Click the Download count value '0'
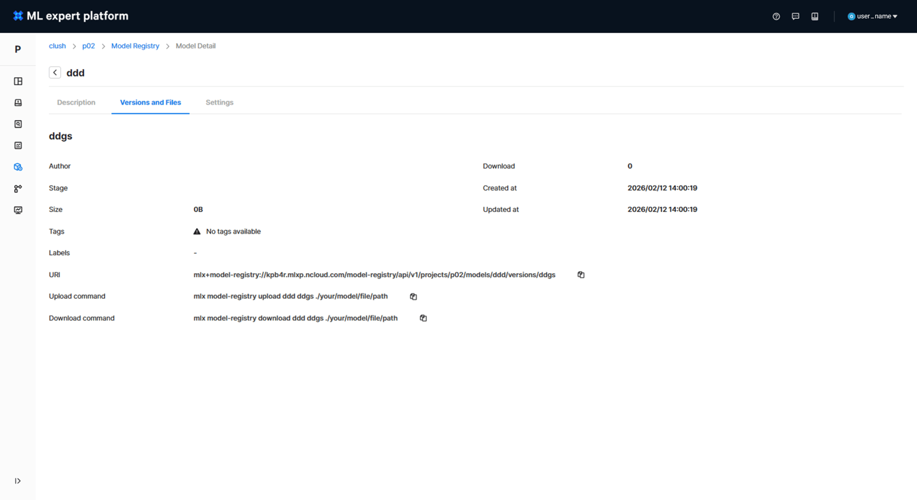Screen dimensions: 917x500 [630, 166]
